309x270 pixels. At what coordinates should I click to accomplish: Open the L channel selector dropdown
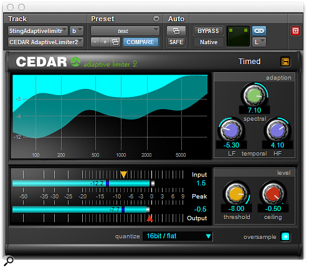(x=259, y=42)
